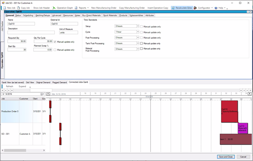Open the Attributes tab
The height and width of the screenshot is (161, 253).
coord(150,15)
